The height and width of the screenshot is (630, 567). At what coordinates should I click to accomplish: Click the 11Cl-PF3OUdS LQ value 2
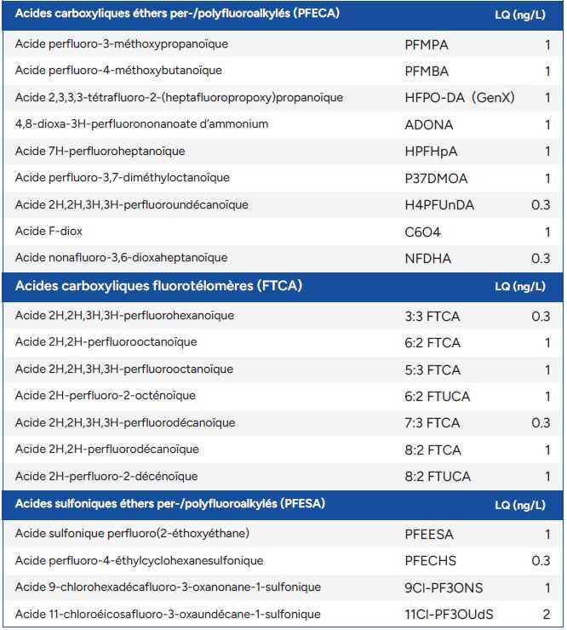tap(546, 615)
